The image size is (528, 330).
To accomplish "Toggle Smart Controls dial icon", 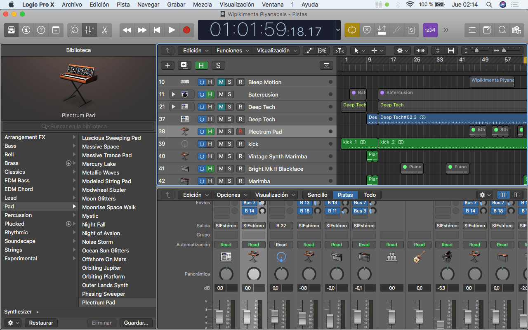I will click(75, 30).
